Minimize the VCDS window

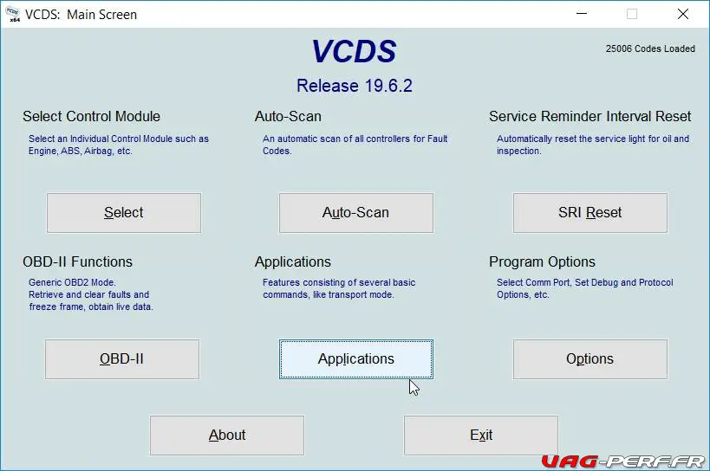[582, 14]
